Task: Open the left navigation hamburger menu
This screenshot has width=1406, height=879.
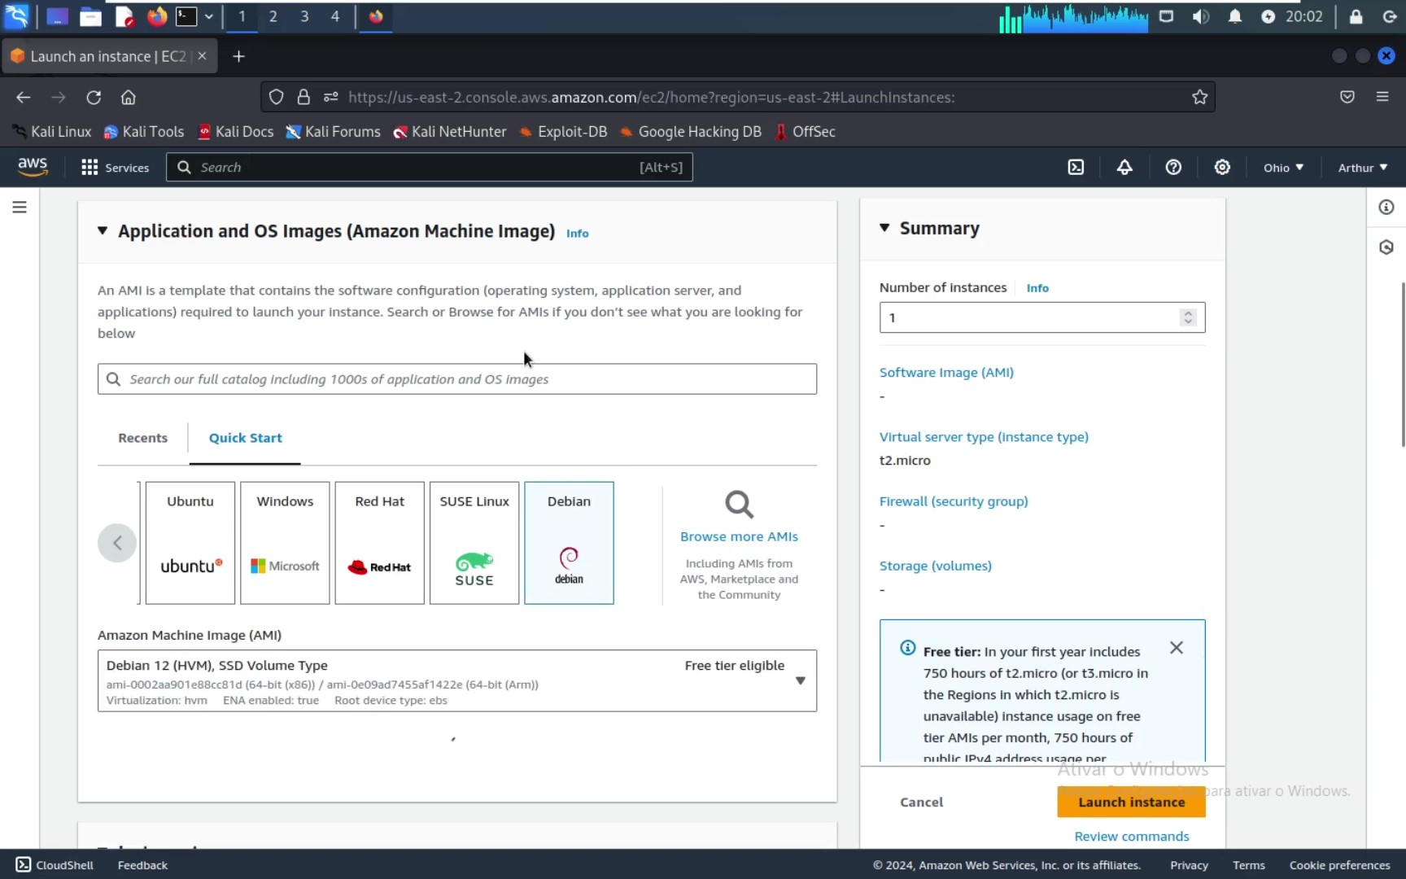Action: pyautogui.click(x=20, y=208)
